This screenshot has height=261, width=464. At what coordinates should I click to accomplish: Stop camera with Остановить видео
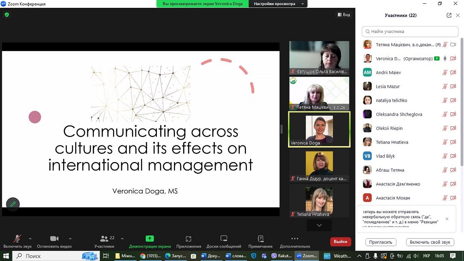pyautogui.click(x=54, y=239)
